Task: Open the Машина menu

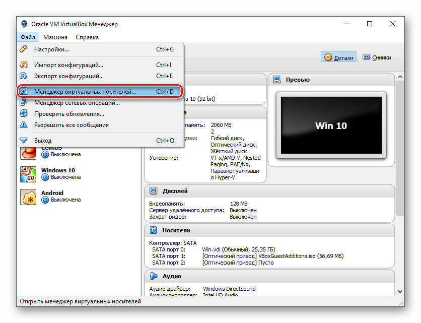Action: [55, 37]
